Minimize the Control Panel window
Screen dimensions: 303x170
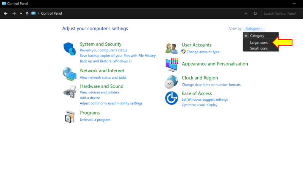tap(294, 3)
